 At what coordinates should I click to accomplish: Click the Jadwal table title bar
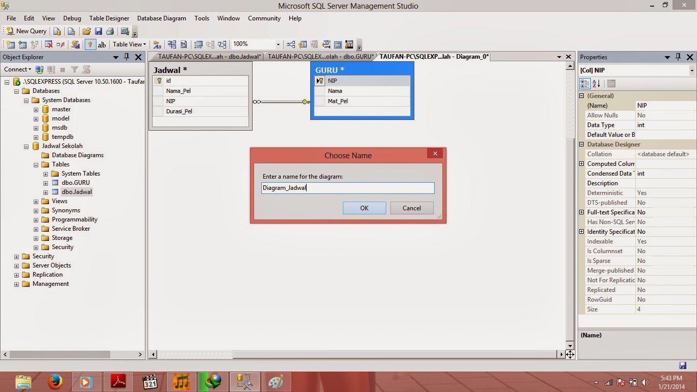(x=201, y=70)
